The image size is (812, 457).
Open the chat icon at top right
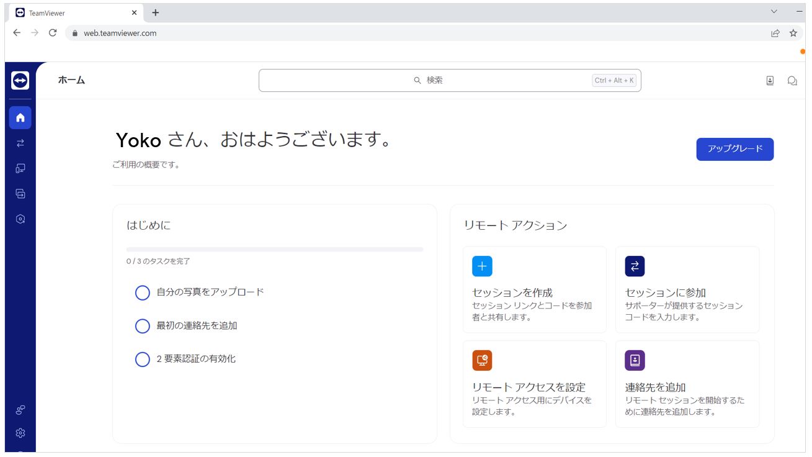pyautogui.click(x=793, y=80)
